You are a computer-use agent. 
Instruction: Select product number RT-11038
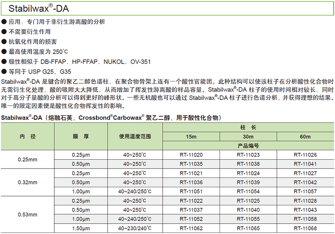click(248, 164)
